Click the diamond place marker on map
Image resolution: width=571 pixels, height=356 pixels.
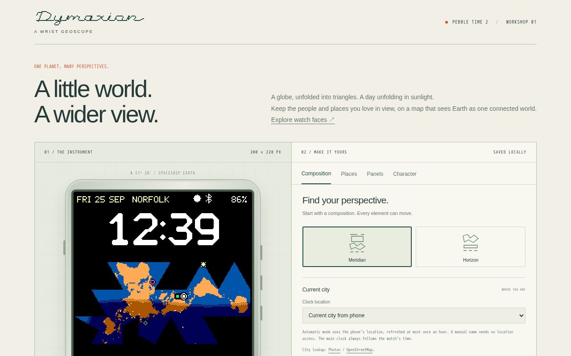point(145,323)
